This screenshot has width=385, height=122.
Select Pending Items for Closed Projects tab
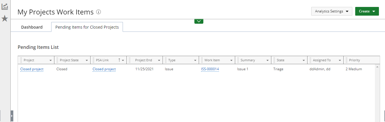87,27
